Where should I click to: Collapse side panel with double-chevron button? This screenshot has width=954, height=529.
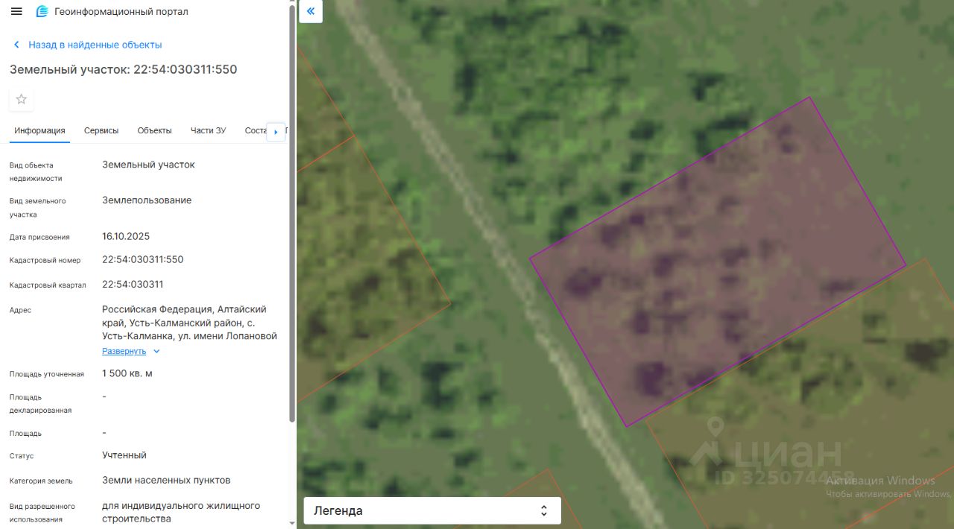tap(310, 11)
